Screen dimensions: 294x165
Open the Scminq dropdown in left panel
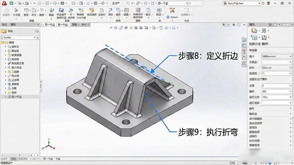pyautogui.click(x=18, y=38)
